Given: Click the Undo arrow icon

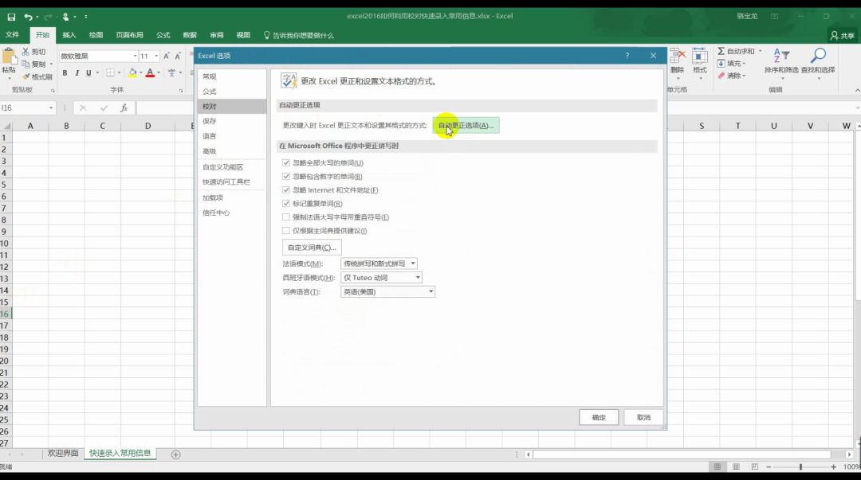Looking at the screenshot, I should click(29, 17).
